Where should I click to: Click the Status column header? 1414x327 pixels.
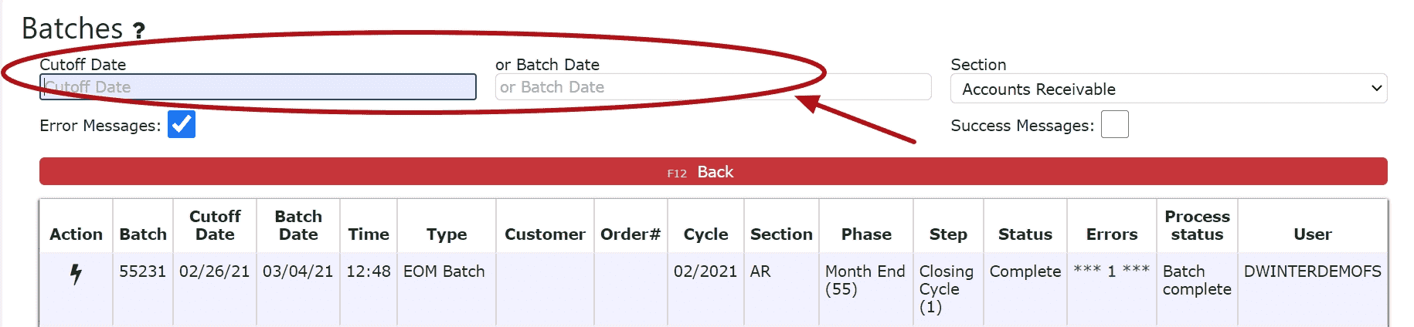coord(1025,234)
